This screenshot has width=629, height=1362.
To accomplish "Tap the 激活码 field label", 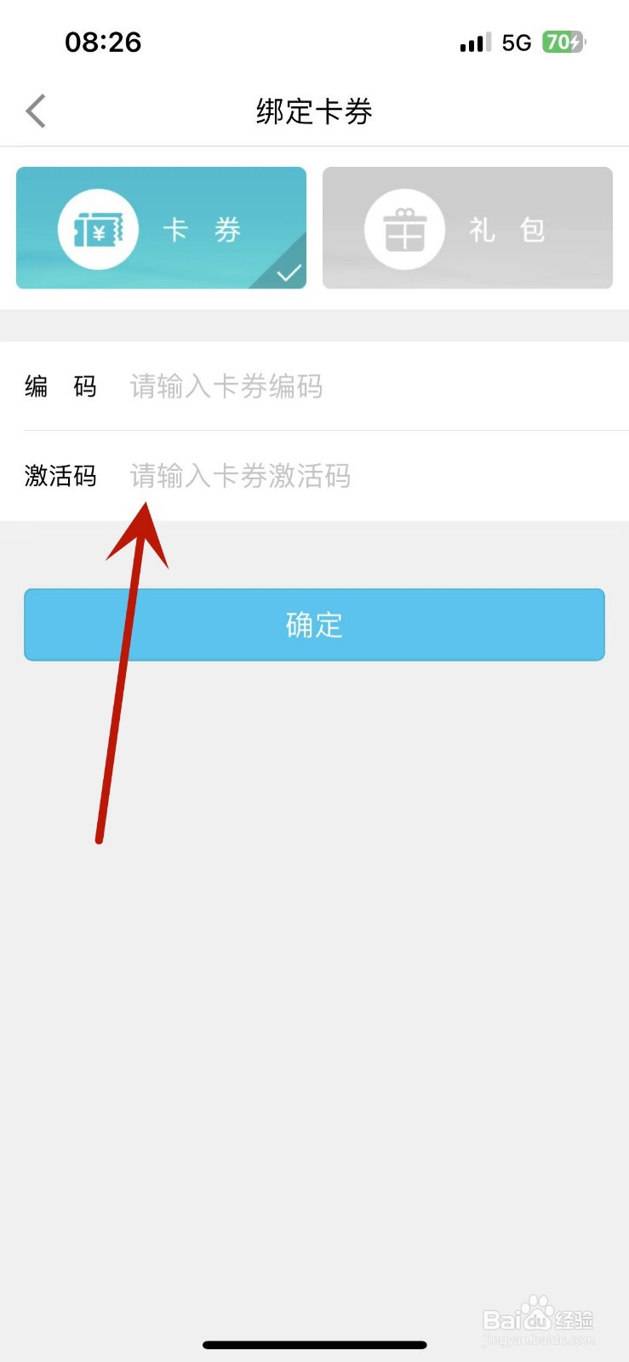I will (x=60, y=475).
